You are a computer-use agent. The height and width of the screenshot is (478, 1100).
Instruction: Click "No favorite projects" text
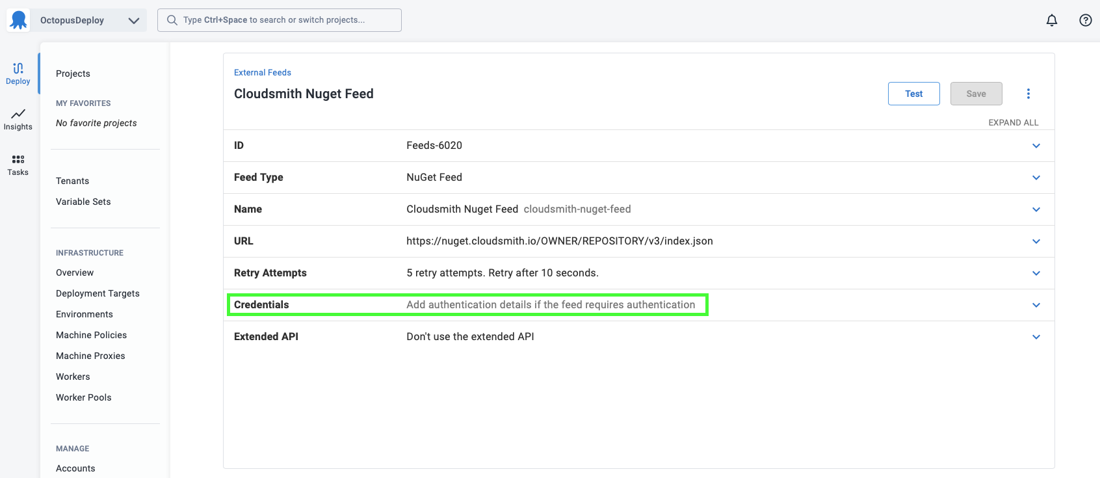coord(96,123)
